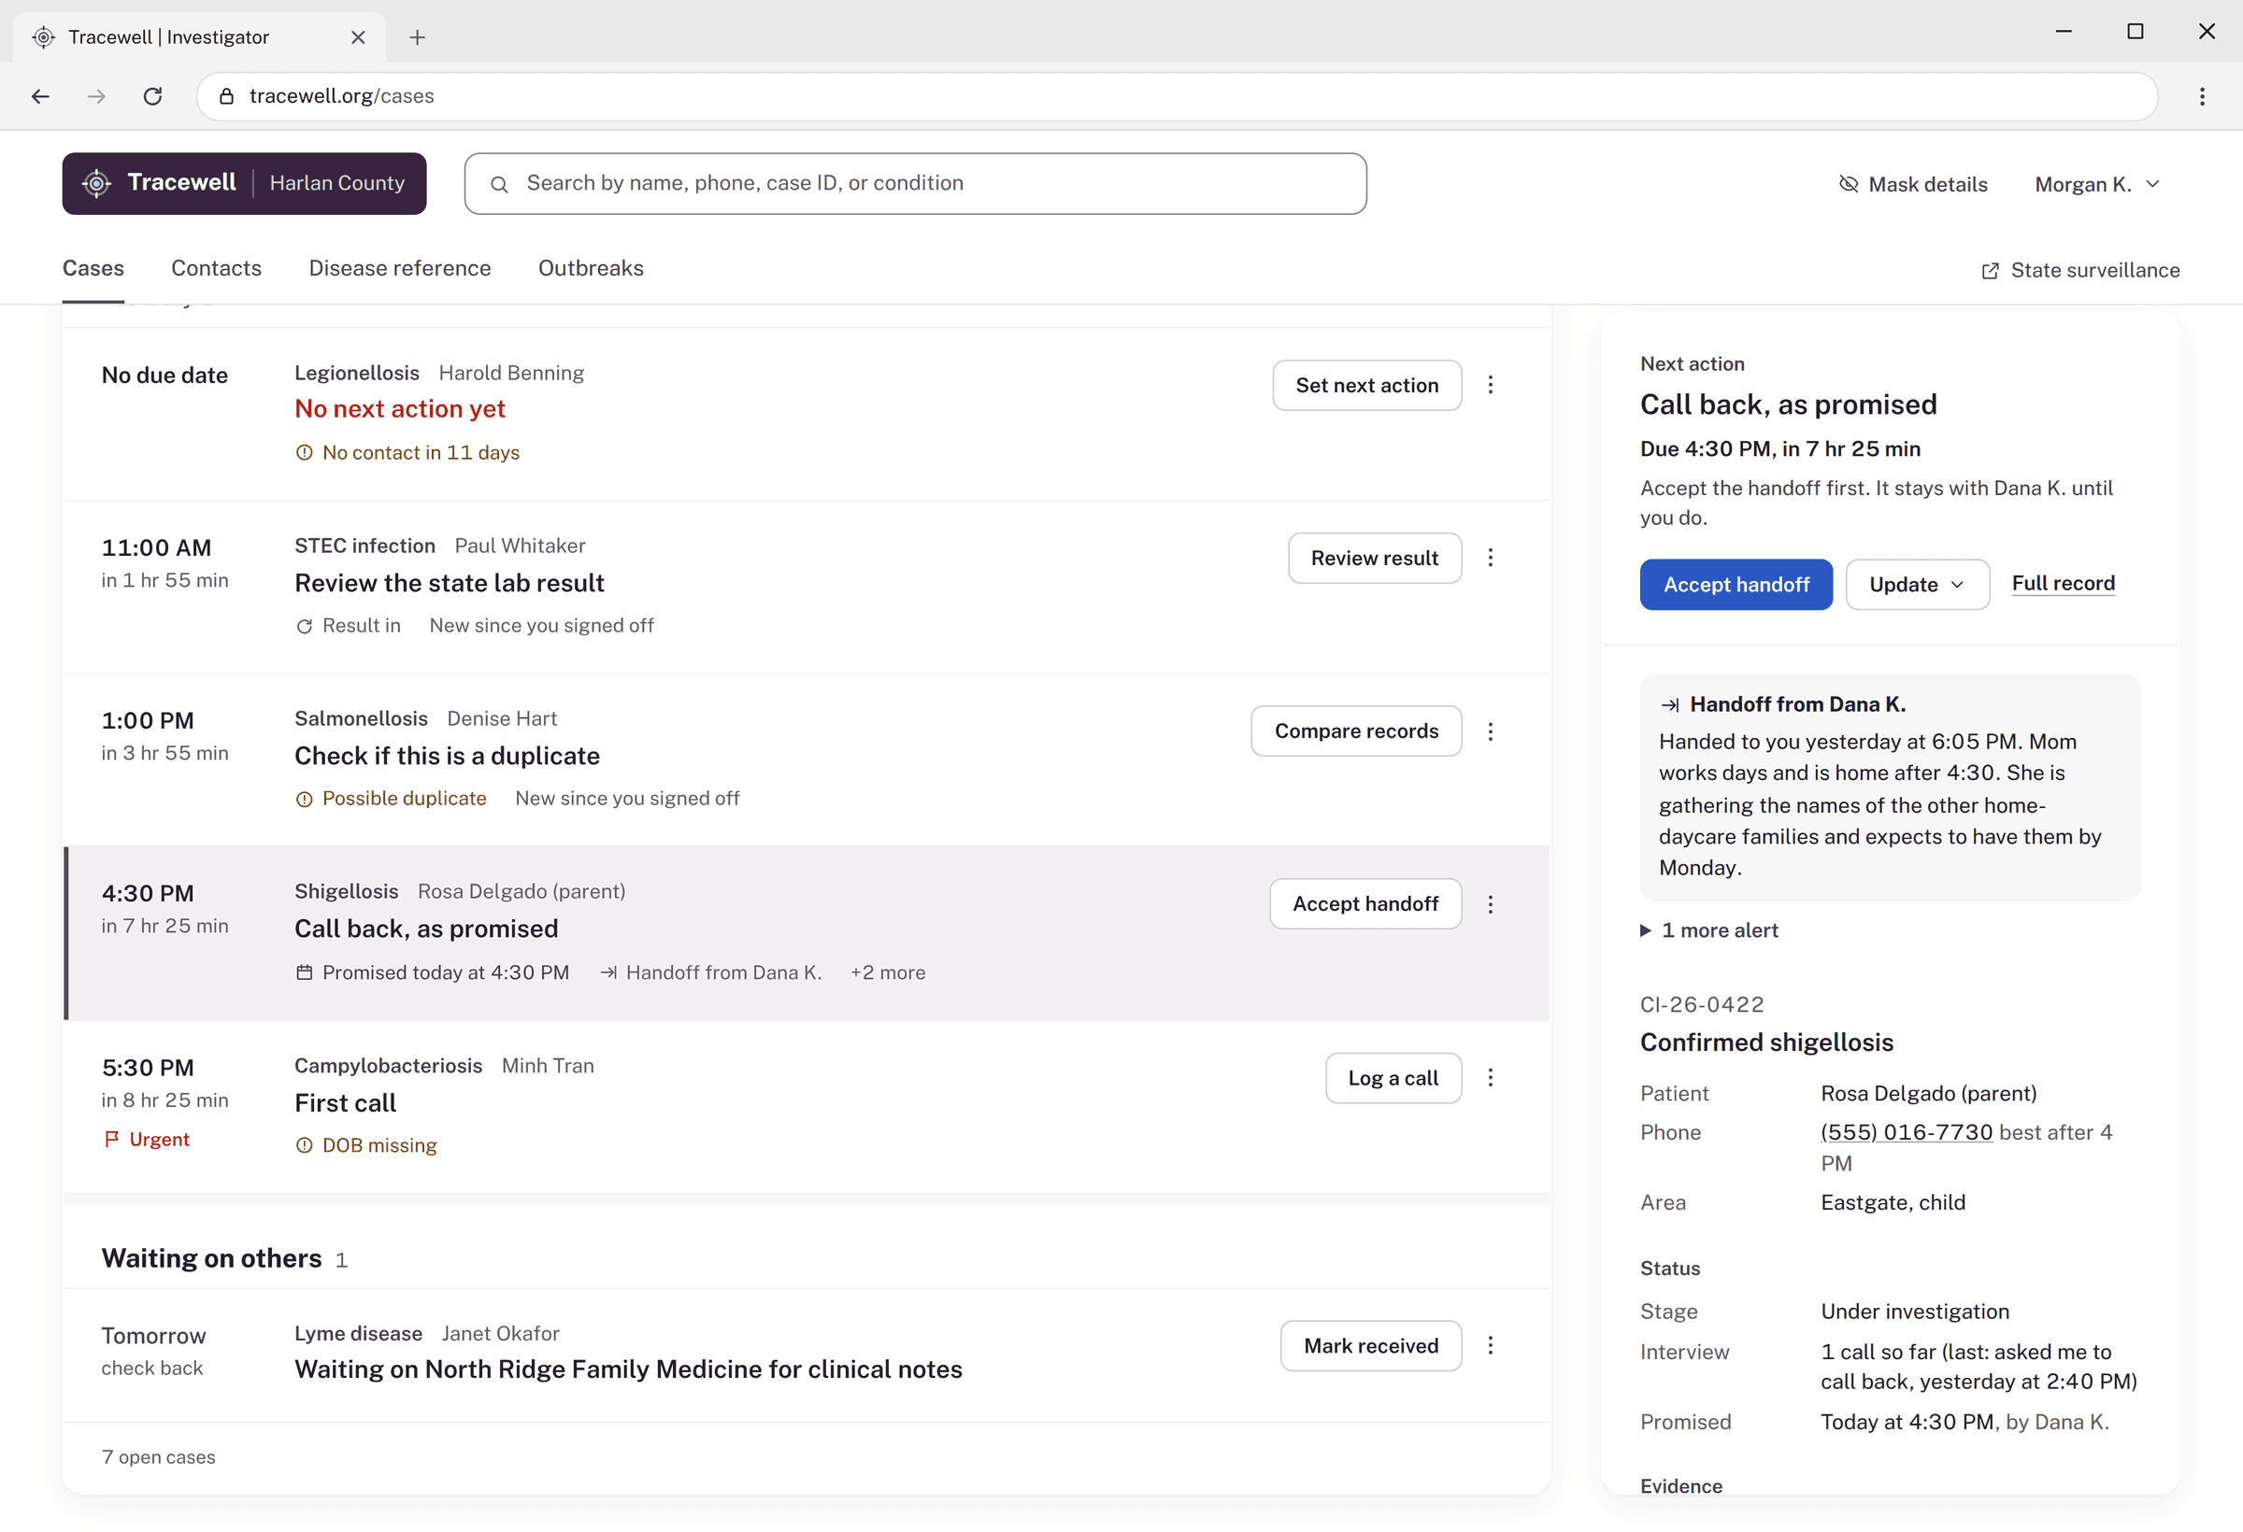Click the Tracewell target logo icon
The width and height of the screenshot is (2243, 1532).
[96, 183]
